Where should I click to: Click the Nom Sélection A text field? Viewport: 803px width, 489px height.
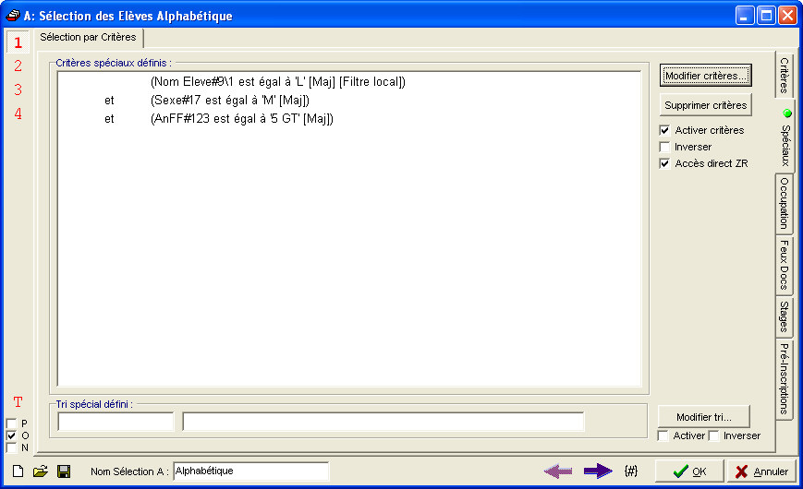pyautogui.click(x=250, y=471)
